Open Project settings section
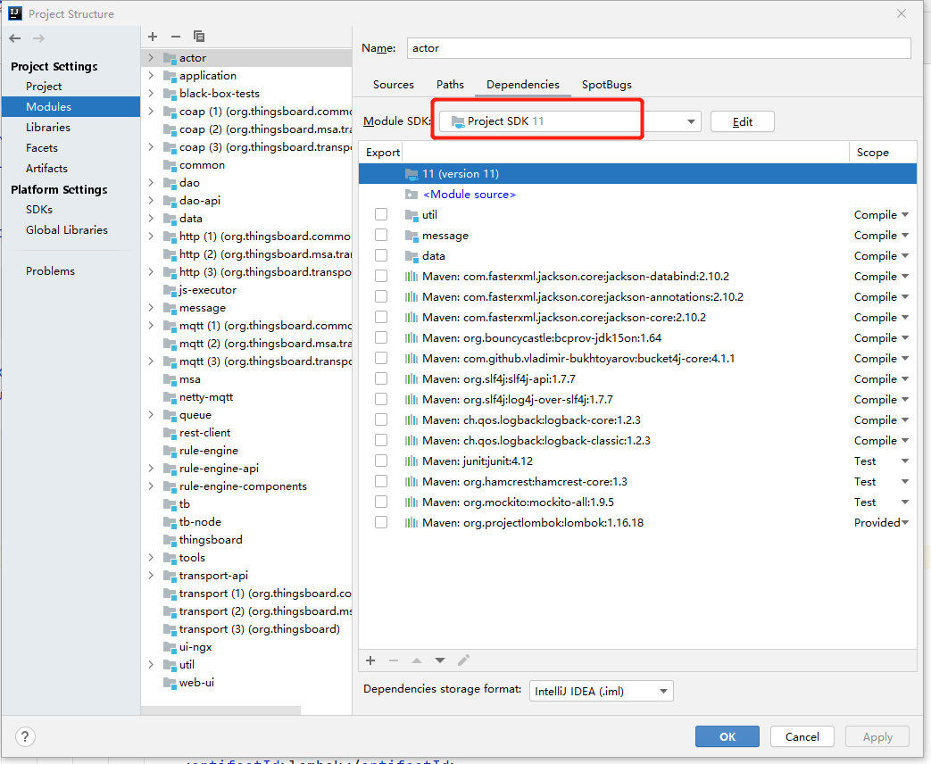Screen dimensions: 931x764 pyautogui.click(x=44, y=86)
